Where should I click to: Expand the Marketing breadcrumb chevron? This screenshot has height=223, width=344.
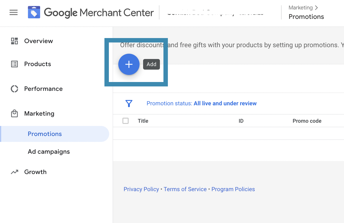pos(317,8)
